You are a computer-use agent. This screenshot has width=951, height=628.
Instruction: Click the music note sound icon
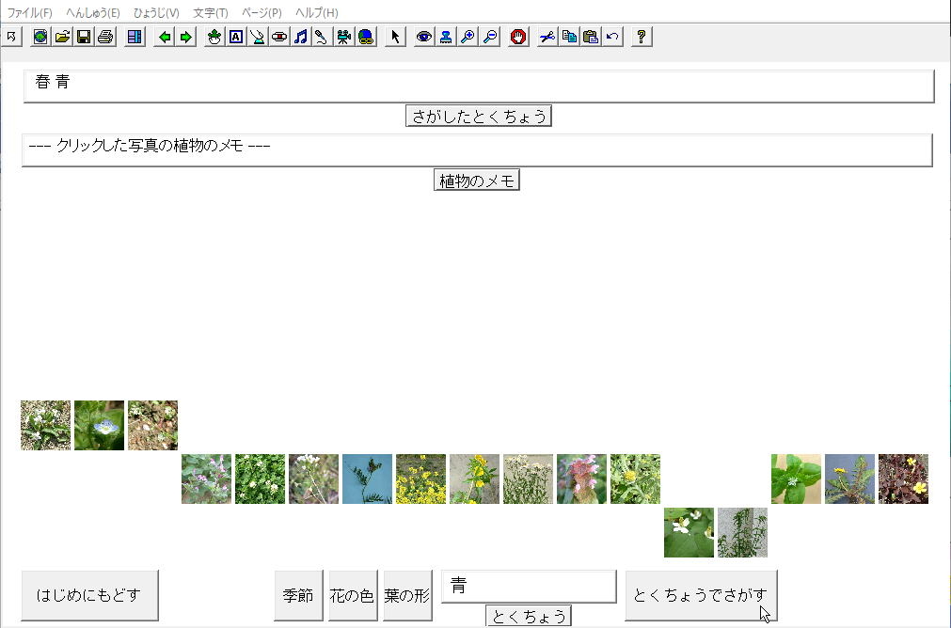point(301,37)
